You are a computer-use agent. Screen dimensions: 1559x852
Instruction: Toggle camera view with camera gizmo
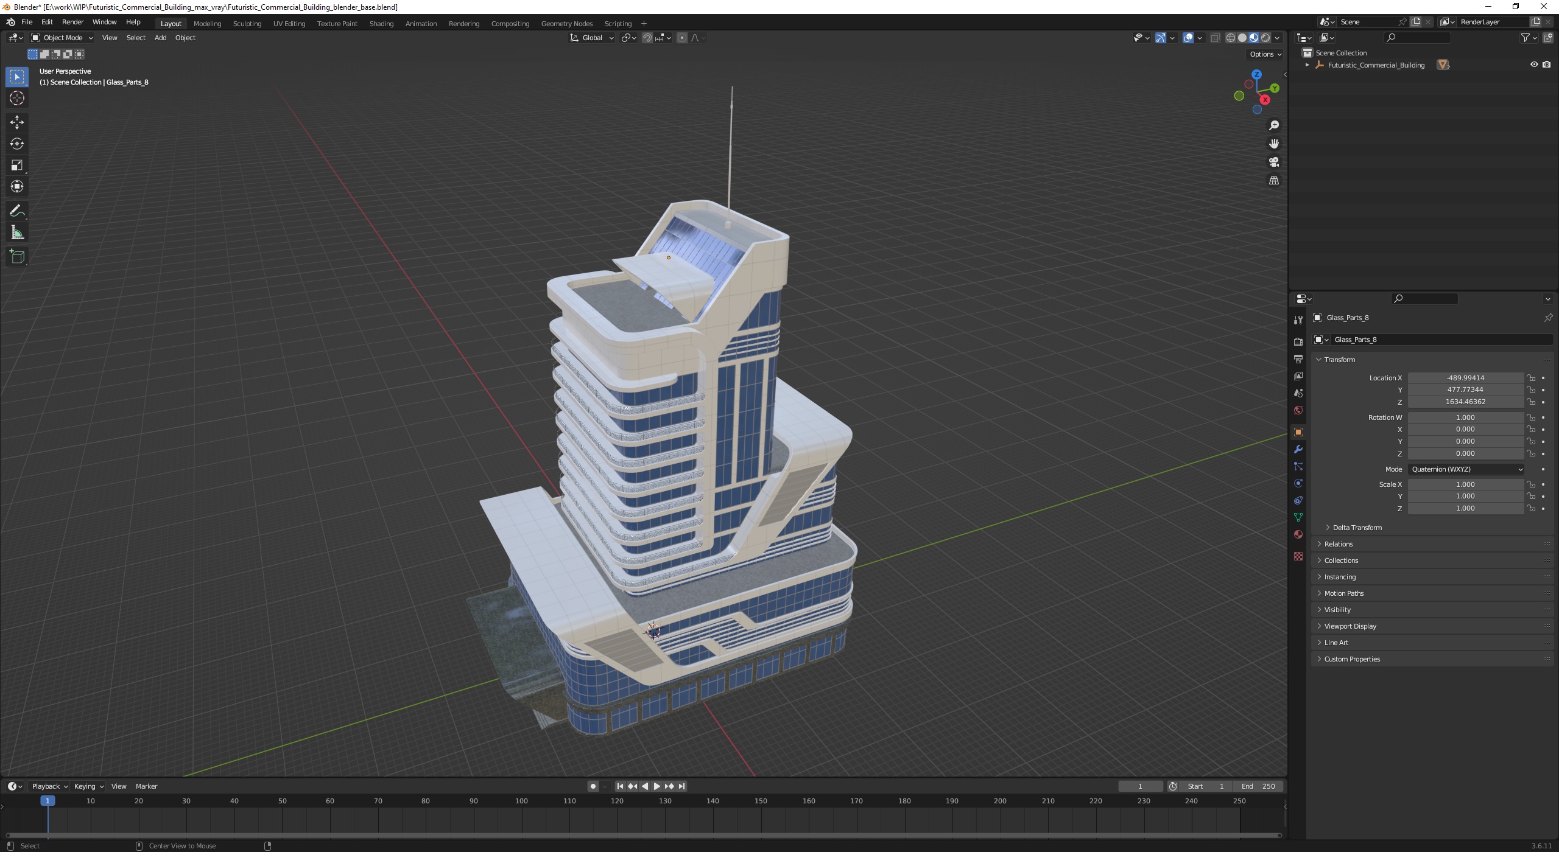pyautogui.click(x=1273, y=162)
